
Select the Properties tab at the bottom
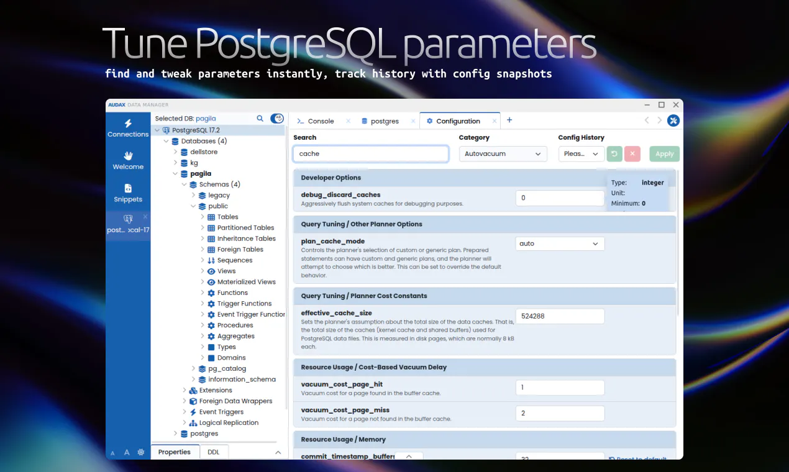175,452
